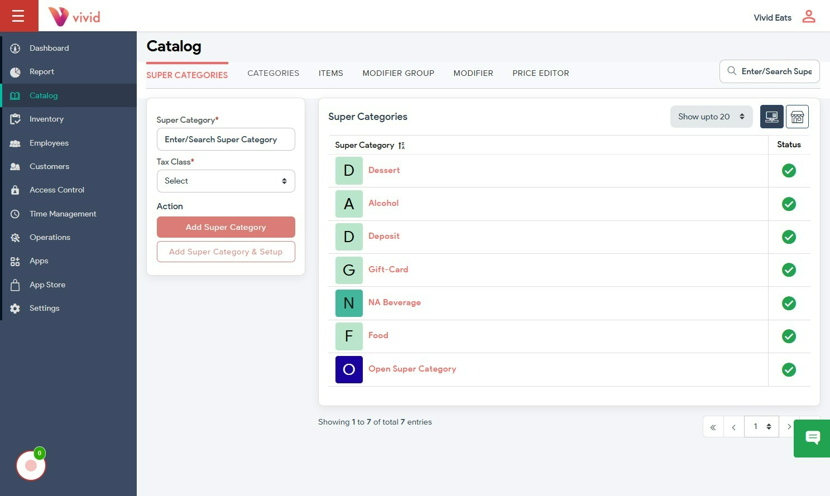830x496 pixels.
Task: Focus the Super Category name field
Action: click(226, 139)
